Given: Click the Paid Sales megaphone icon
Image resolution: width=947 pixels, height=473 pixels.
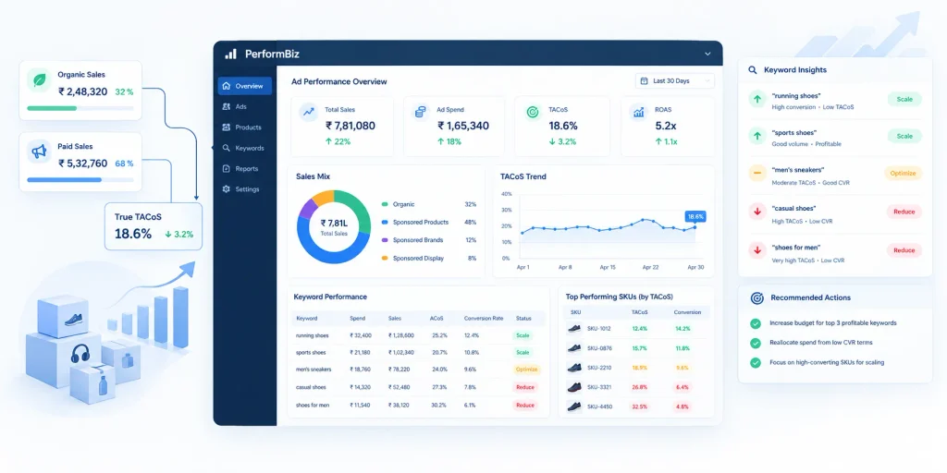Looking at the screenshot, I should point(39,152).
